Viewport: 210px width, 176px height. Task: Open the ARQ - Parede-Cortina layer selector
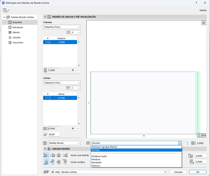pos(108,172)
